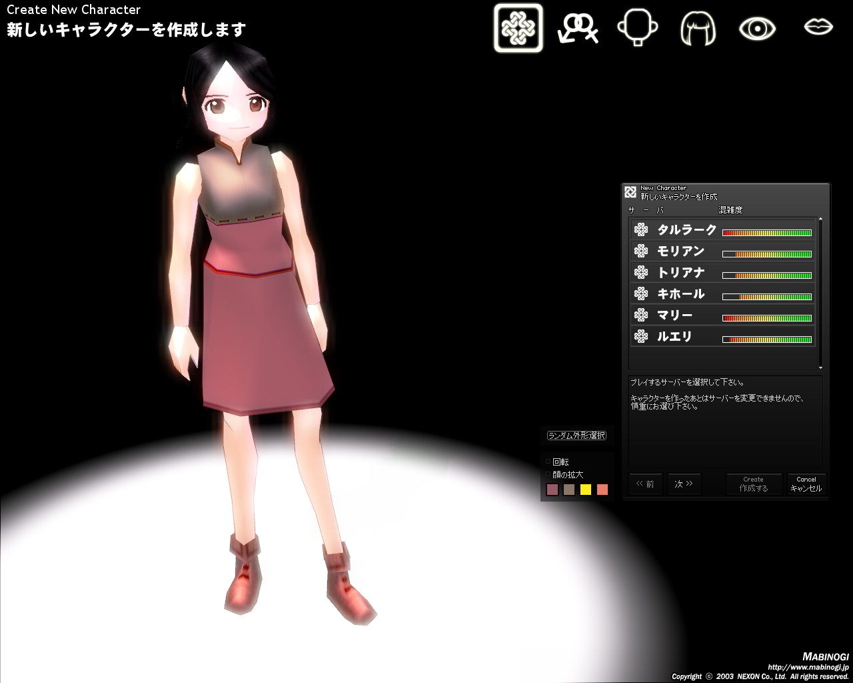Choose the キホール server
Image resolution: width=853 pixels, height=683 pixels.
pyautogui.click(x=722, y=293)
